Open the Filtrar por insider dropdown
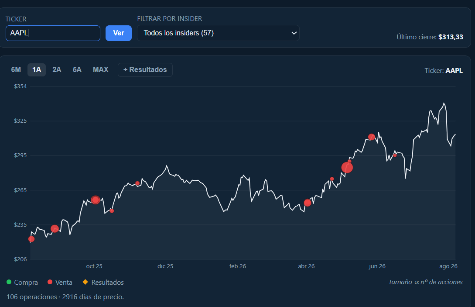Image resolution: width=475 pixels, height=307 pixels. [x=218, y=33]
